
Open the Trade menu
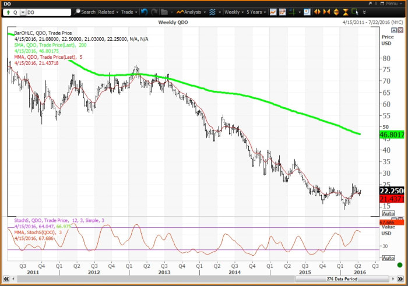click(129, 12)
